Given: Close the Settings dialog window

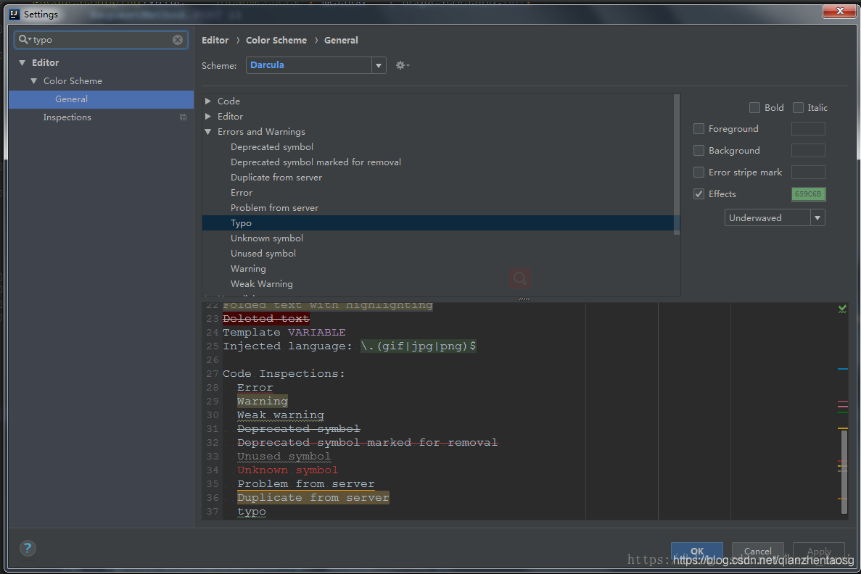Looking at the screenshot, I should [839, 10].
